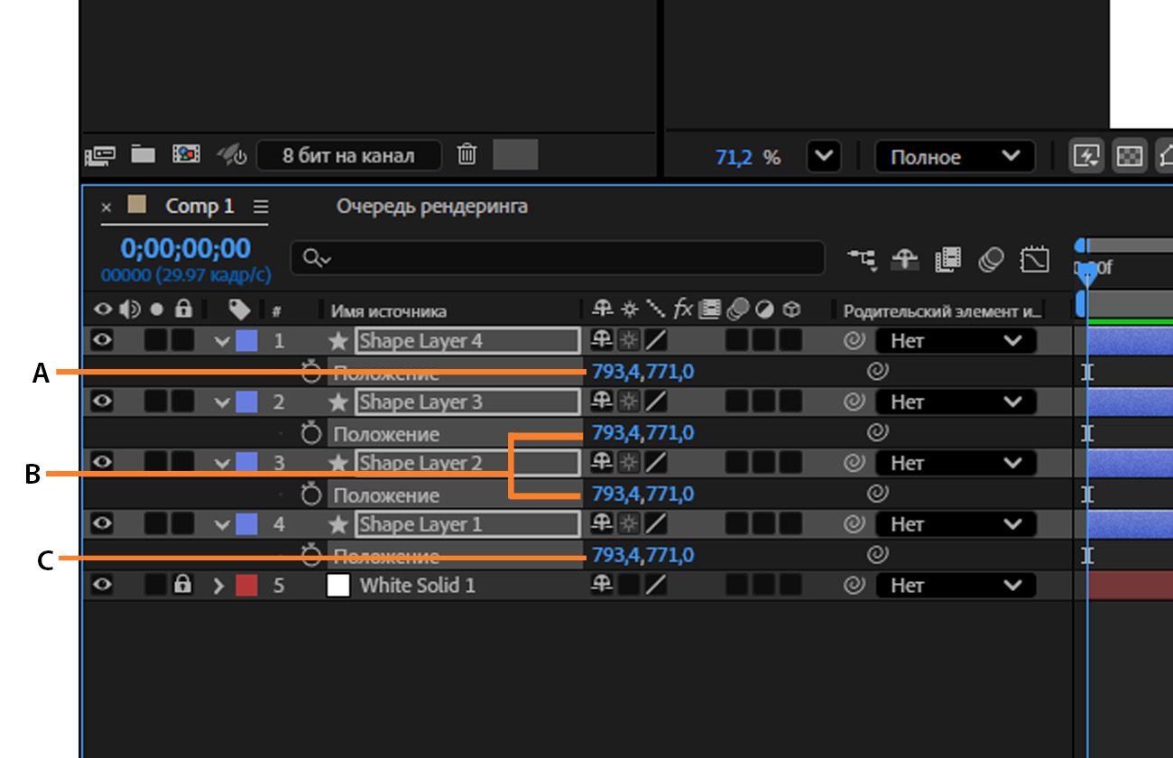Open the parent dropdown for Shape Layer 1
Image resolution: width=1173 pixels, height=758 pixels.
click(x=956, y=524)
